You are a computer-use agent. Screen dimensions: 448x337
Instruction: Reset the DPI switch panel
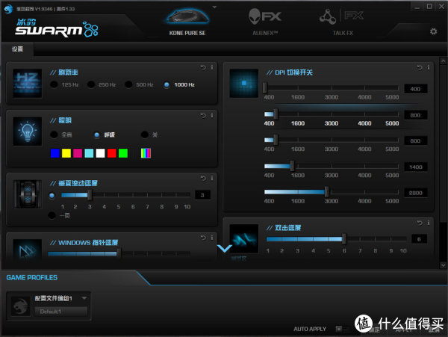(420, 67)
